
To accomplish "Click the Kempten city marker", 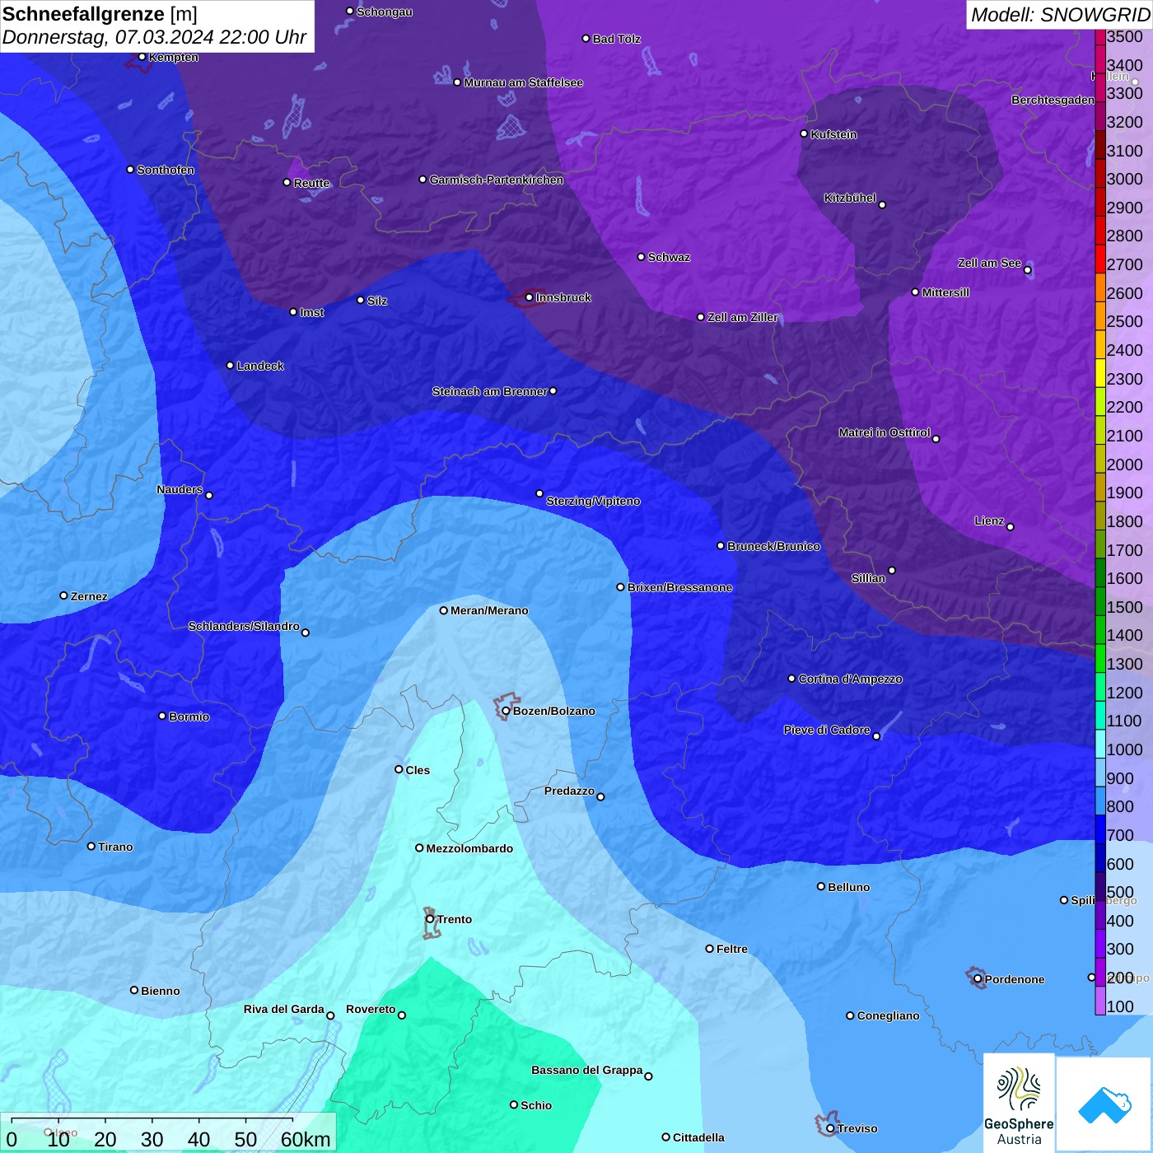I will 142,57.
